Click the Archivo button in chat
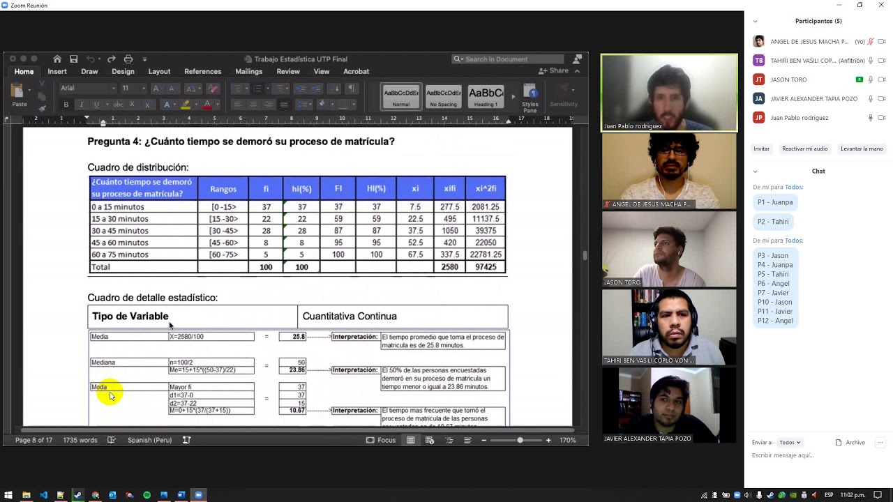 click(850, 443)
